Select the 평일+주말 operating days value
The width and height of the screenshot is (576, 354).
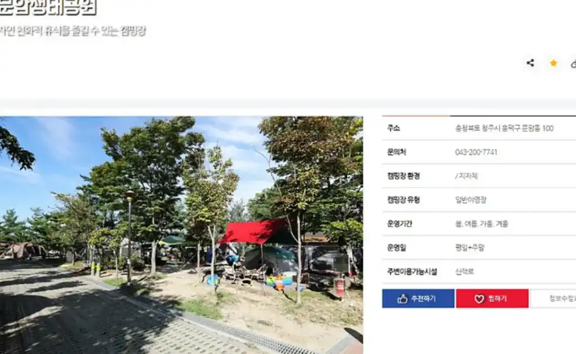470,248
